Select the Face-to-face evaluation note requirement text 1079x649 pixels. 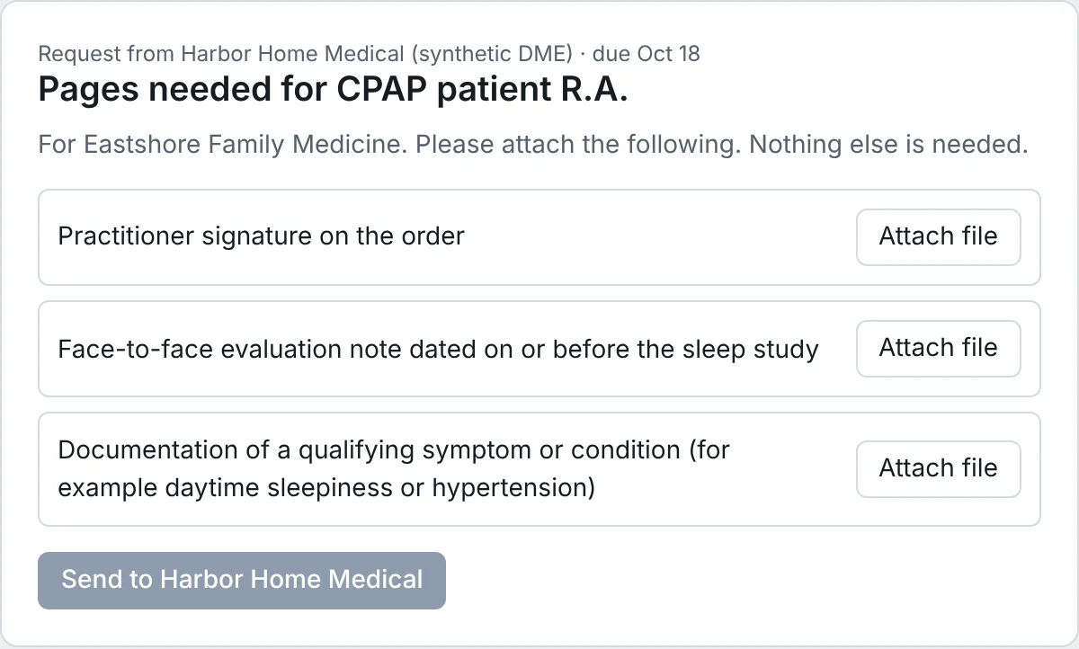[x=438, y=349]
